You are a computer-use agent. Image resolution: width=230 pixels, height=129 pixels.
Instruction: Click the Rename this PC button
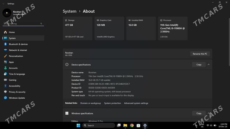tap(200, 54)
